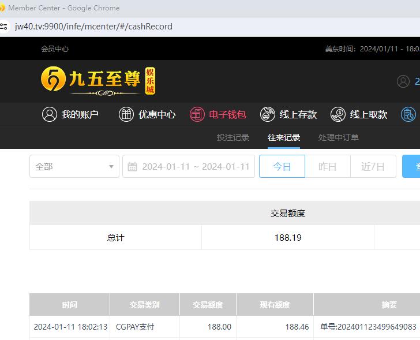420x340 pixels.
Task: Click the 九五至尊 casino logo
Action: (98, 81)
